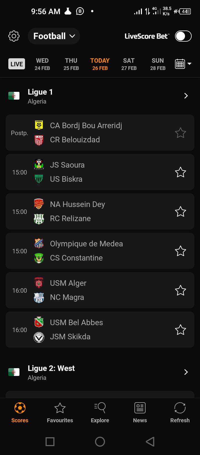Tap the Scores football icon
The width and height of the screenshot is (200, 455).
pos(20,408)
